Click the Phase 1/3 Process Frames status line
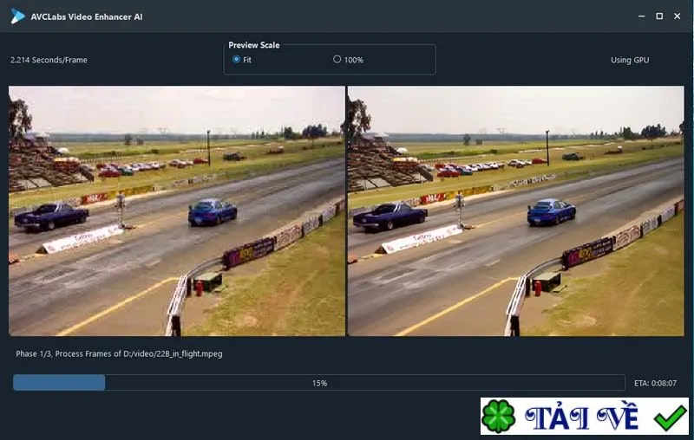The width and height of the screenshot is (694, 440). click(119, 354)
